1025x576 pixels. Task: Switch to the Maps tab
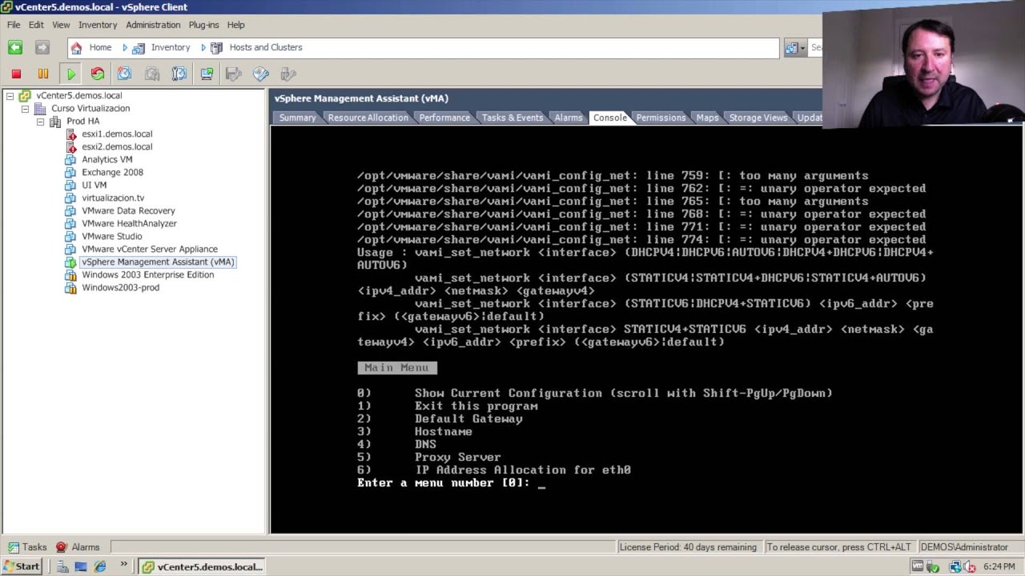point(707,118)
